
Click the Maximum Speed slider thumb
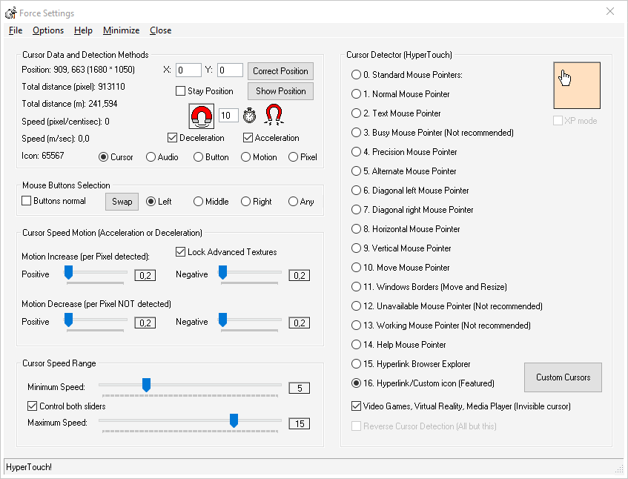(234, 420)
